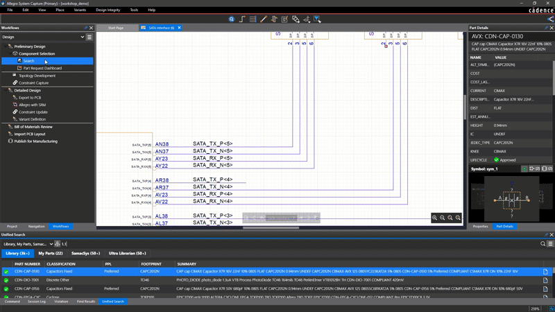Open the Session Log tab

[x=37, y=302]
